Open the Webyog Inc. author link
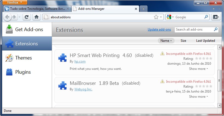Screen dimensions: 224x116 pos(83,90)
